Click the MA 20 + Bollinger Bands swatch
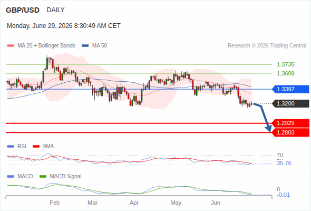The height and width of the screenshot is (211, 311). click(x=11, y=46)
